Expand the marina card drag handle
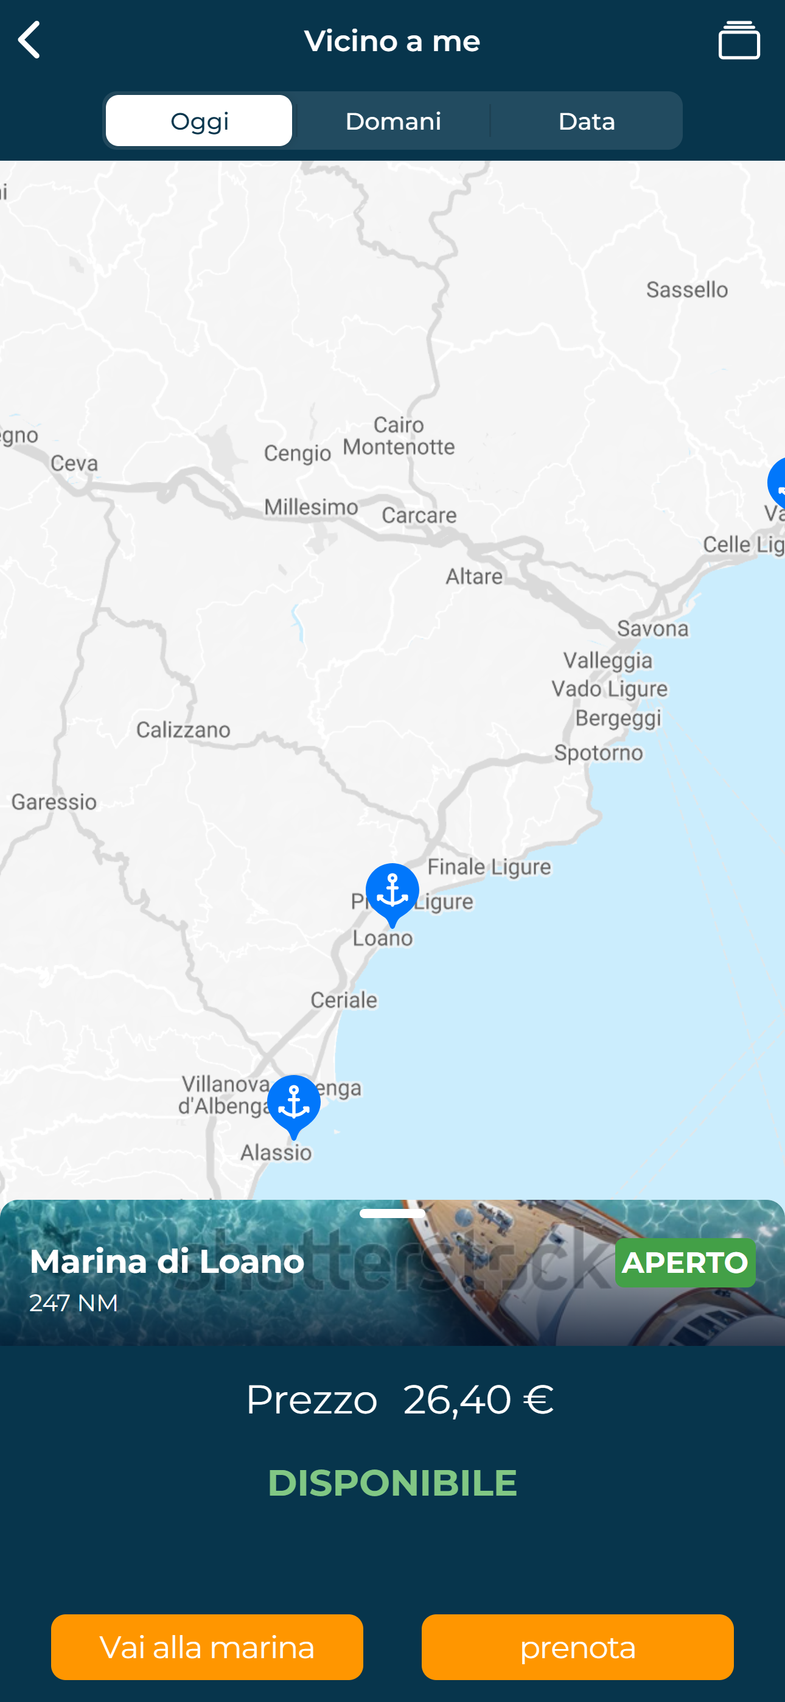The width and height of the screenshot is (785, 1702). tap(392, 1214)
